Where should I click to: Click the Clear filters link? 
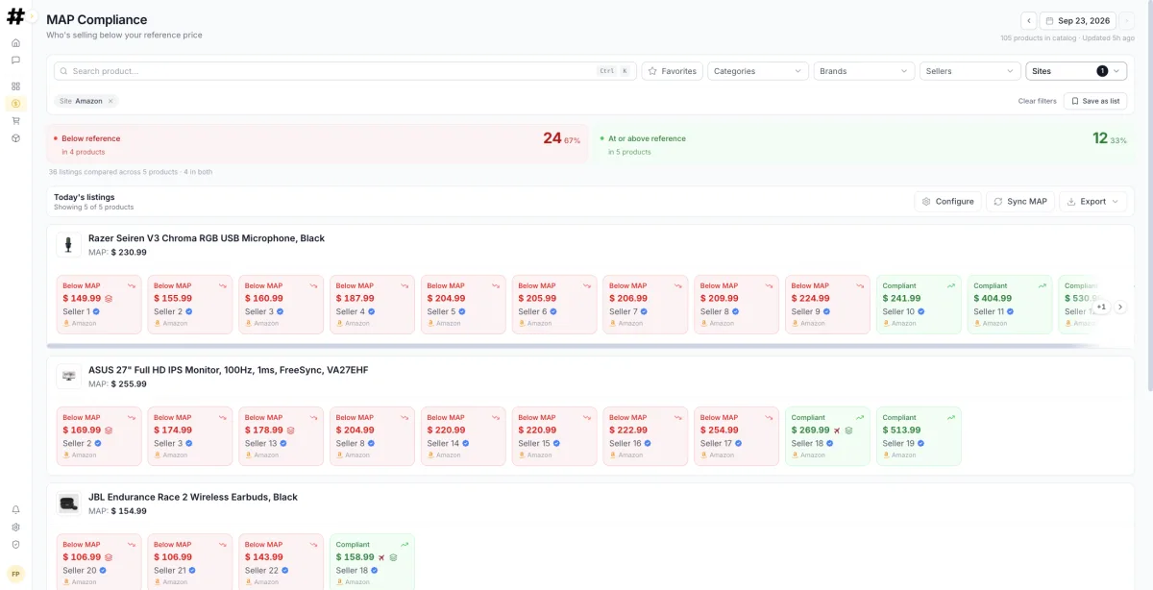1037,101
